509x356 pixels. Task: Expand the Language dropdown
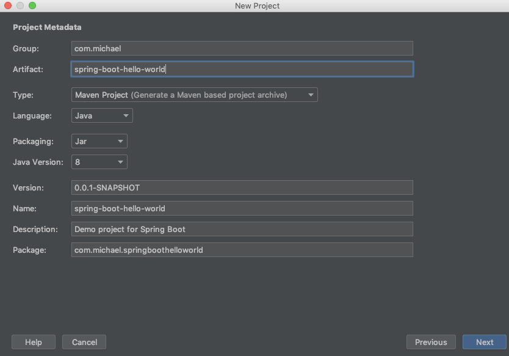(102, 115)
